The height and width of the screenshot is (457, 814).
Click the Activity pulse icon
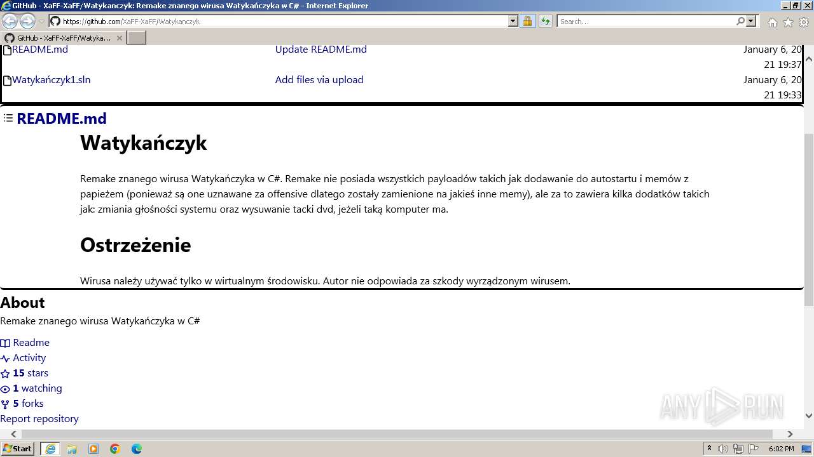(5, 359)
